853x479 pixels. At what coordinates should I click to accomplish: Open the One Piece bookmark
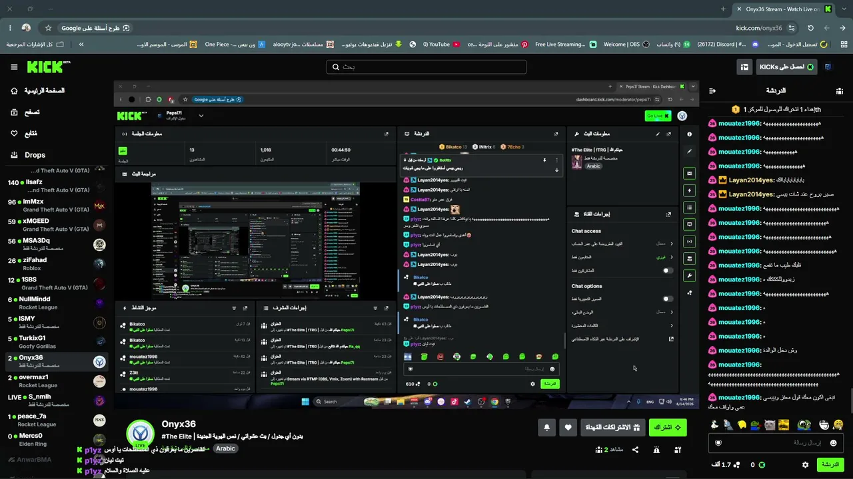pos(235,44)
